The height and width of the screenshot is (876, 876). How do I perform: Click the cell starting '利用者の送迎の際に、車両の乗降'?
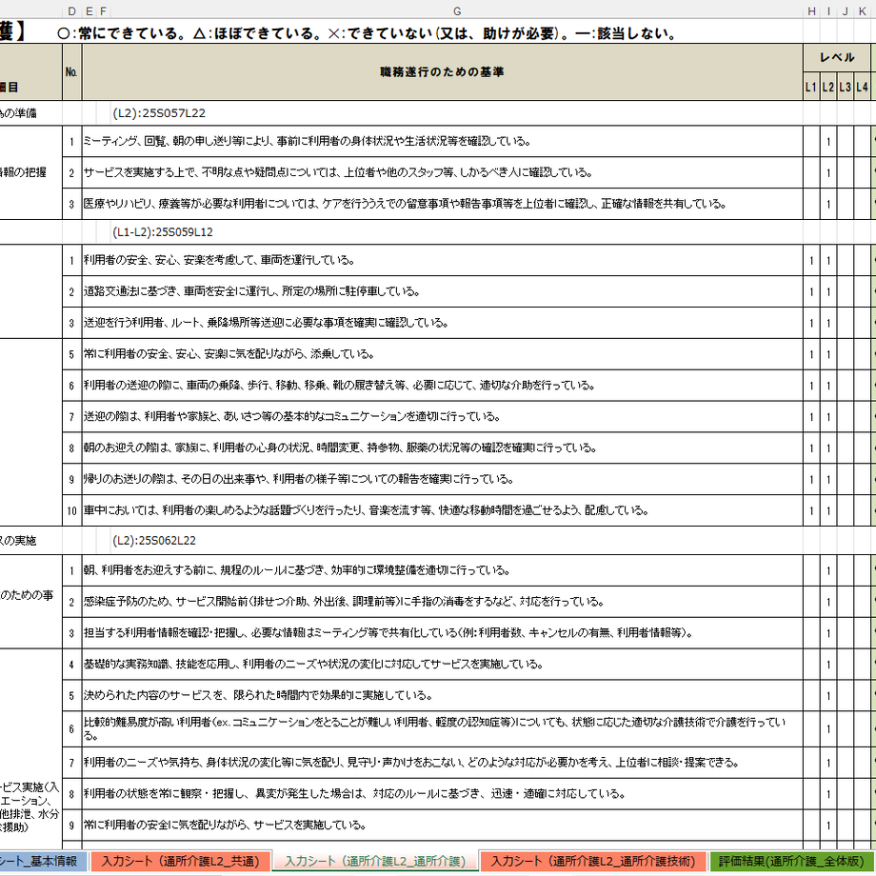pyautogui.click(x=443, y=385)
